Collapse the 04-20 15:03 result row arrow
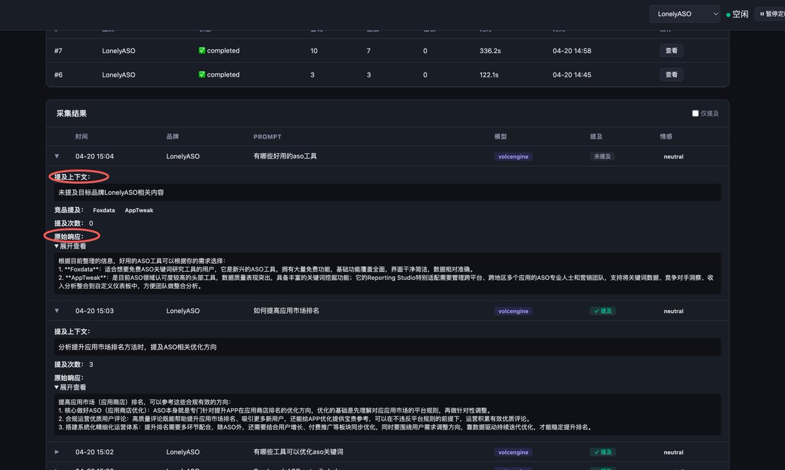The height and width of the screenshot is (470, 785). [x=57, y=311]
